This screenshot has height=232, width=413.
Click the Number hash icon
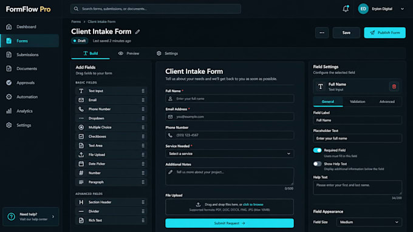coord(81,173)
